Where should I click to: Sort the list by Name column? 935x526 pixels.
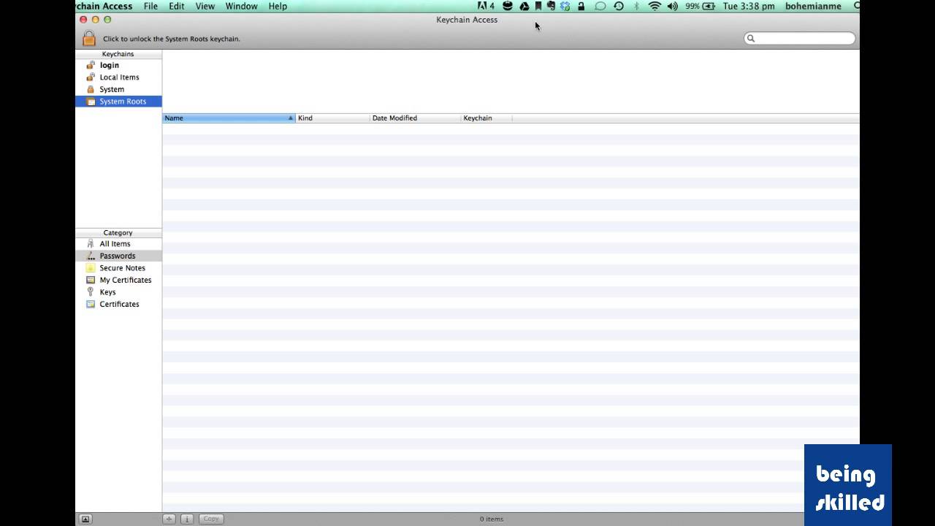[x=229, y=118]
